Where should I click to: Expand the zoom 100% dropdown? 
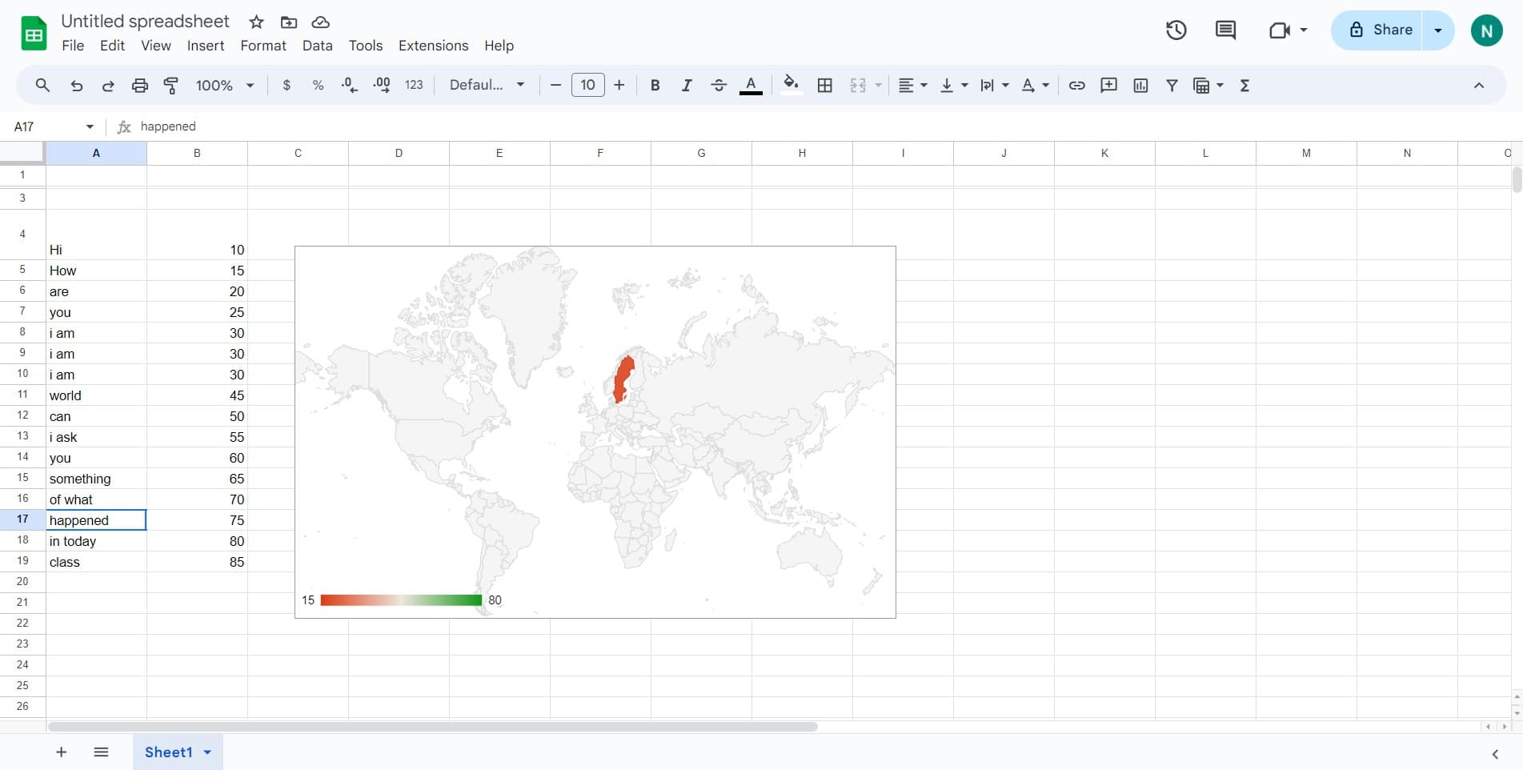coord(225,86)
